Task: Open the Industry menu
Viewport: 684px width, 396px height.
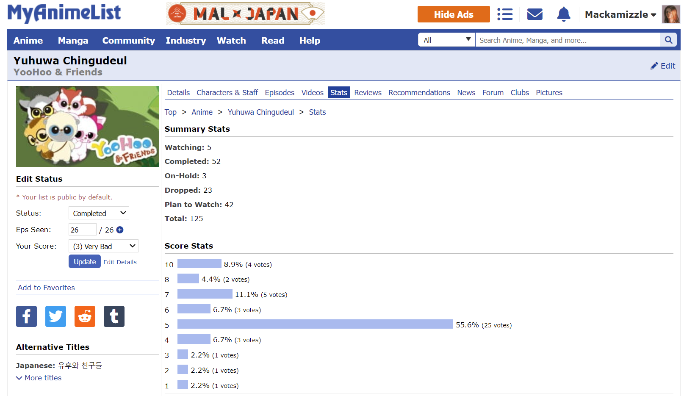Action: click(186, 41)
